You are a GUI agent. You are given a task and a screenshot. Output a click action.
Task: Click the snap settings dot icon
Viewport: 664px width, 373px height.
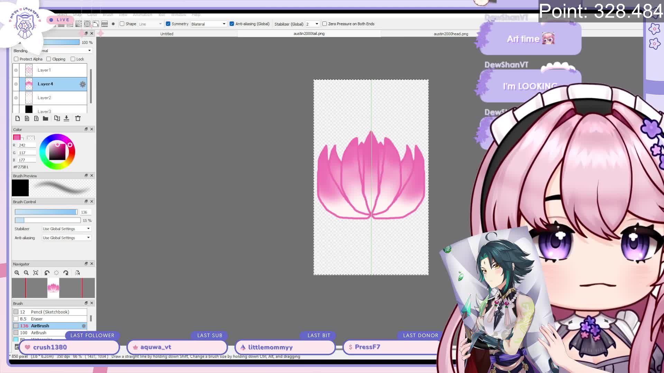point(113,24)
